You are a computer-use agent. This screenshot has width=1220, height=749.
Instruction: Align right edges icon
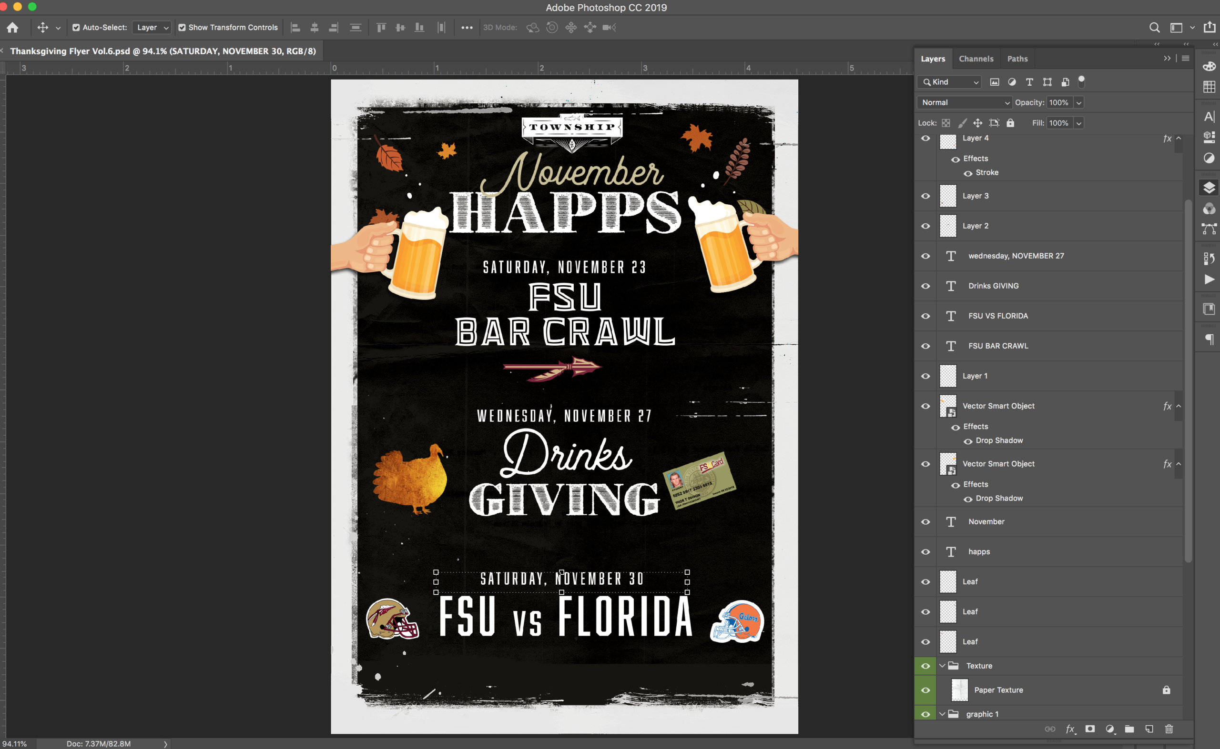(x=333, y=27)
